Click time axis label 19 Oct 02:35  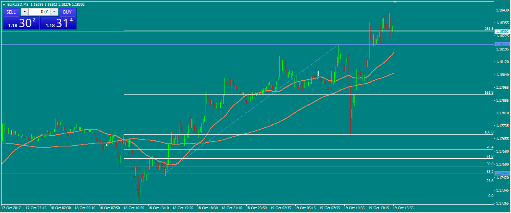coord(281,208)
